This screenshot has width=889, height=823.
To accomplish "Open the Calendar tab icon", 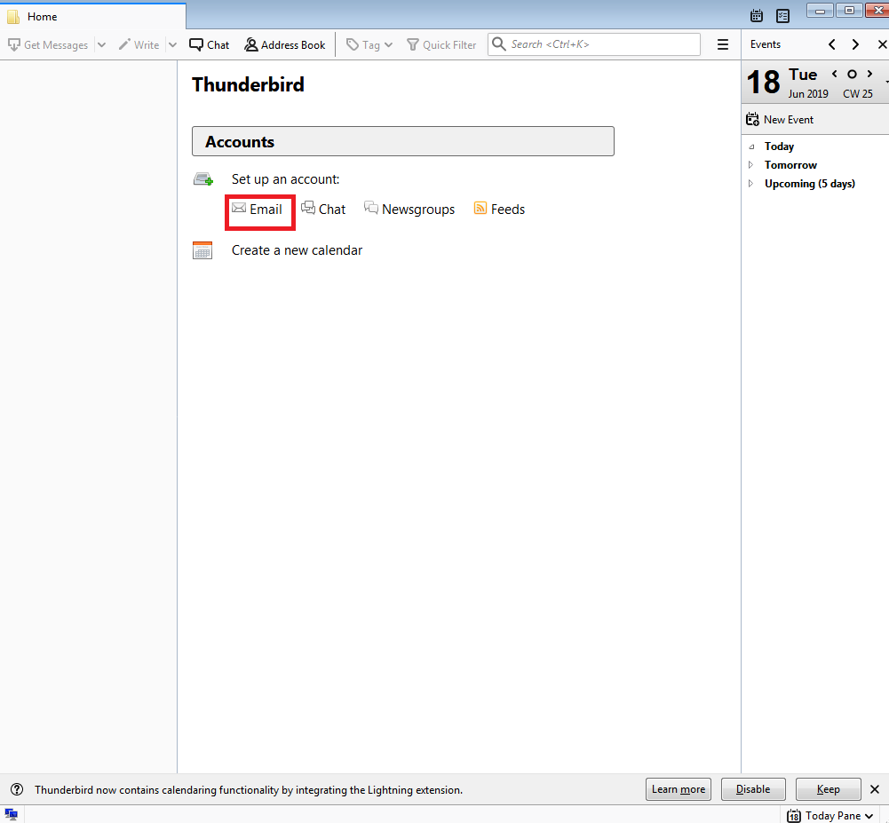I will pyautogui.click(x=757, y=16).
